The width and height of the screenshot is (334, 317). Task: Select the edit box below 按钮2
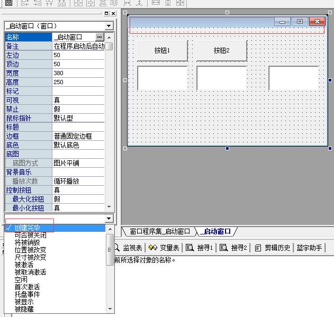pos(222,78)
